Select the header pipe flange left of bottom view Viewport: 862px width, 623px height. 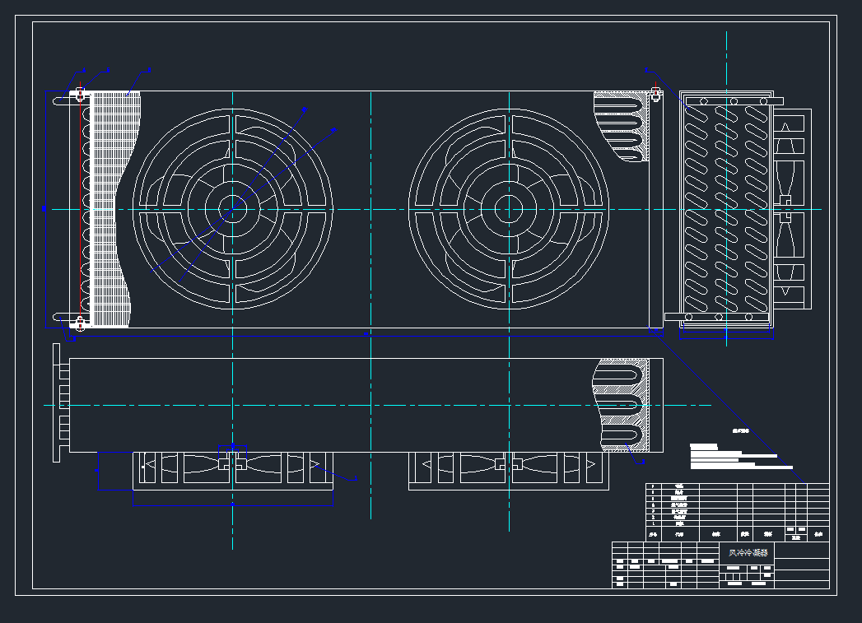(57, 403)
